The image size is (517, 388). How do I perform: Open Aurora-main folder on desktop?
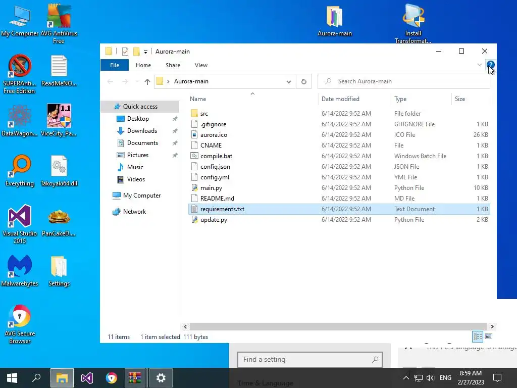334,20
